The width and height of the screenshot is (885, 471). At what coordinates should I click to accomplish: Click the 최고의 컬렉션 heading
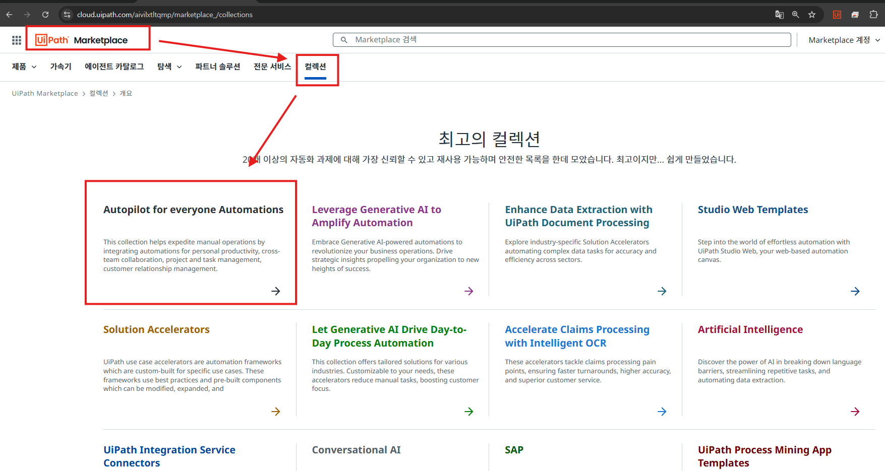point(489,139)
